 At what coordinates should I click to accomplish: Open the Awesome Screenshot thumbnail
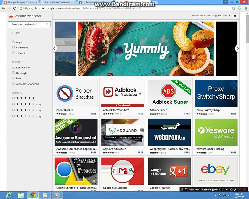76,132
